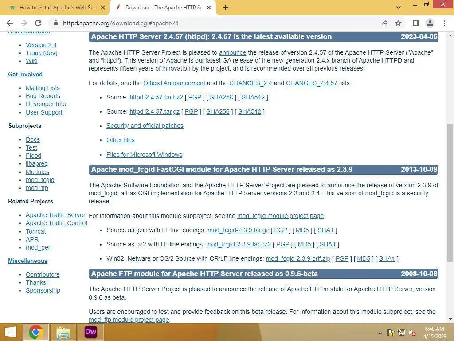Download httpd-2.4.57.tar.bz2

156,97
